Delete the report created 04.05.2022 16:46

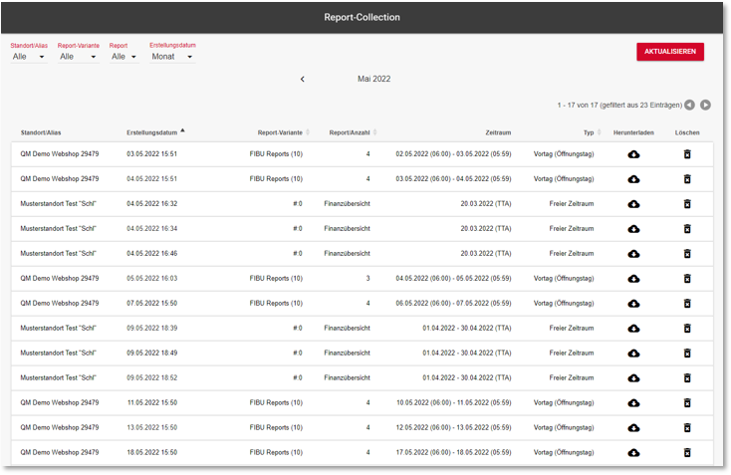point(686,254)
